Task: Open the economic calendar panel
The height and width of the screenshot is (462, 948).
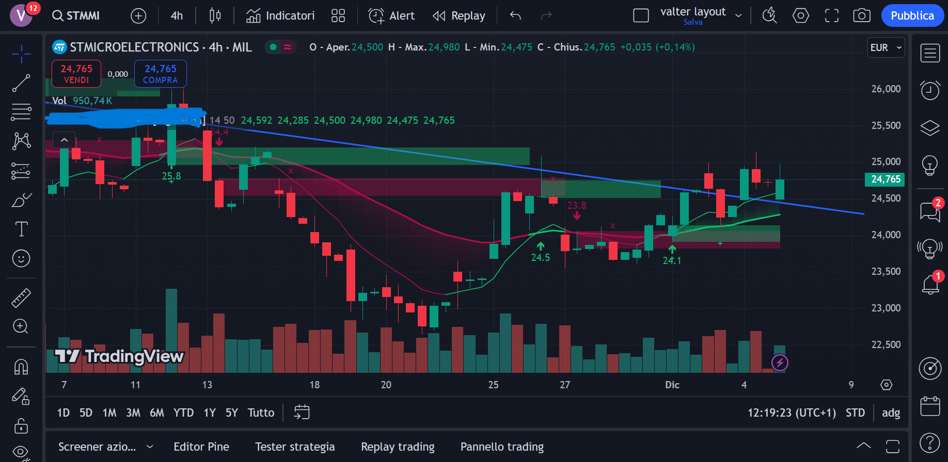Action: (930, 406)
